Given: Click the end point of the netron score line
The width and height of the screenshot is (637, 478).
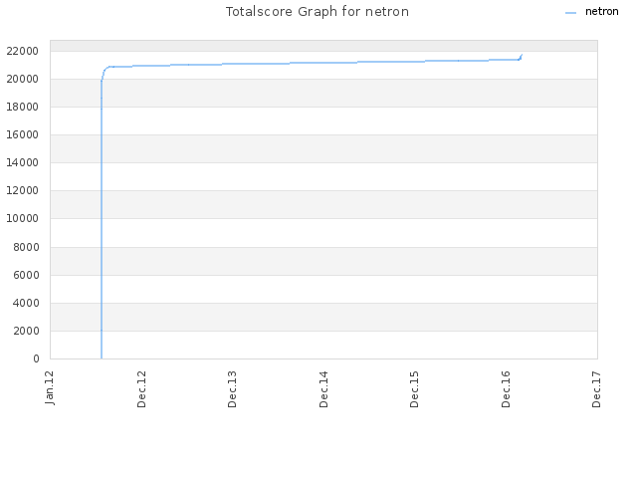Looking at the screenshot, I should click(522, 55).
